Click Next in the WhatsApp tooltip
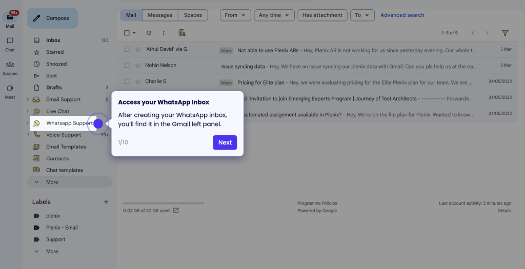 [x=225, y=142]
